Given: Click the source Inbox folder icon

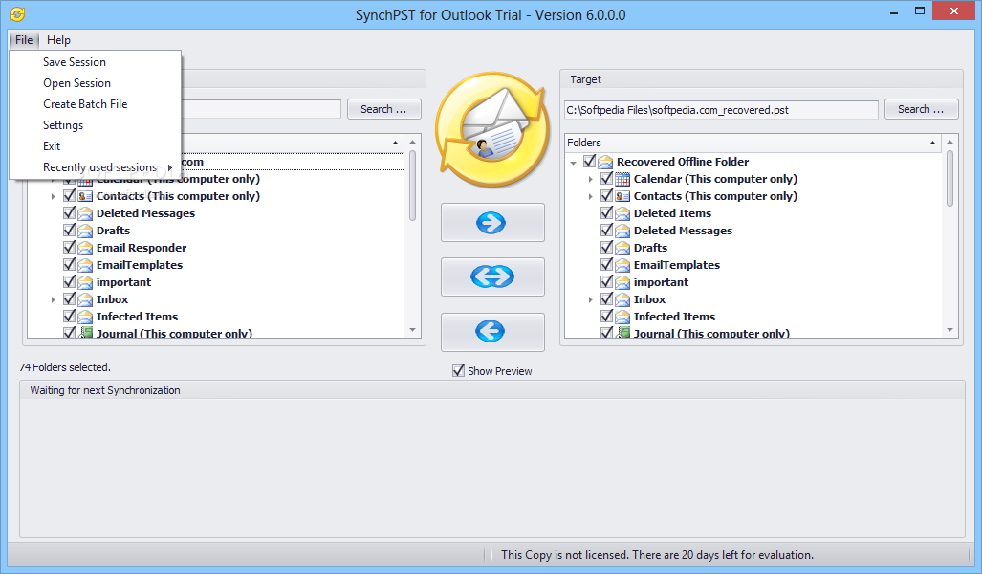Looking at the screenshot, I should (85, 299).
